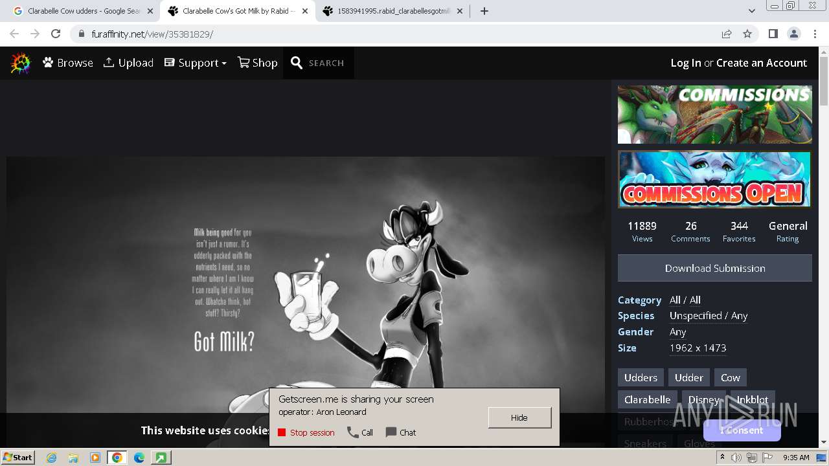Click the furaffinity.net address bar

(395, 34)
